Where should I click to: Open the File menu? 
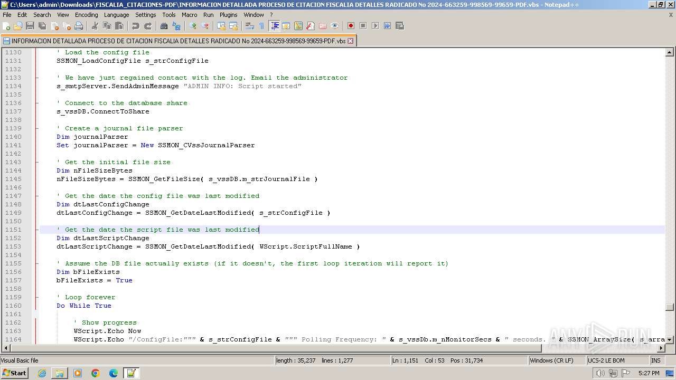point(7,15)
